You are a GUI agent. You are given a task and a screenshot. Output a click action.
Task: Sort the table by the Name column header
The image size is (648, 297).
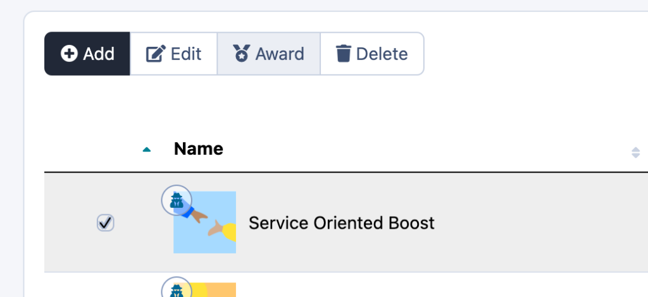[198, 149]
